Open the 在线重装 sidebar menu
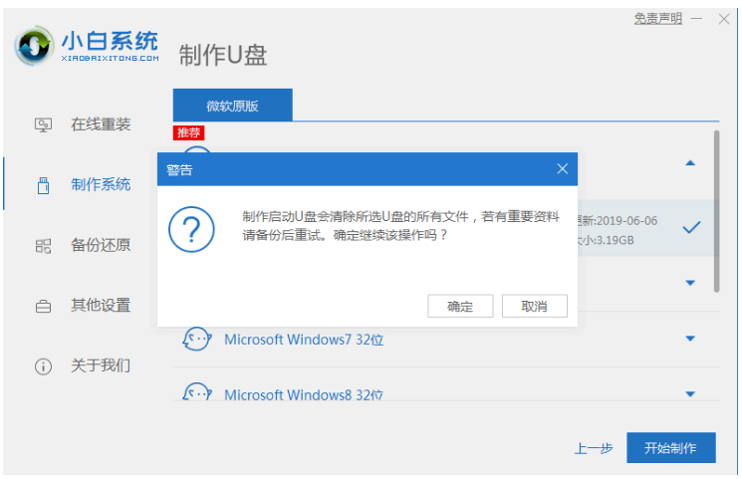 coord(100,125)
